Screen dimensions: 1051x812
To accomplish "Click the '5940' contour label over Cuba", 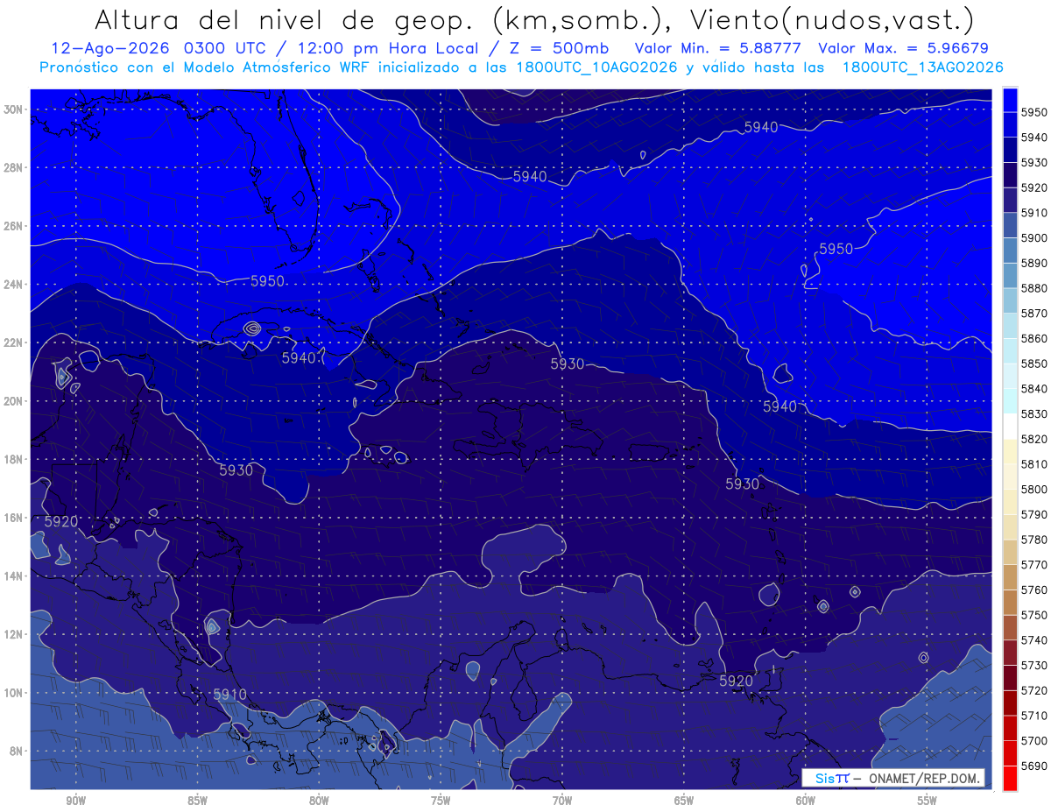I will [x=299, y=358].
